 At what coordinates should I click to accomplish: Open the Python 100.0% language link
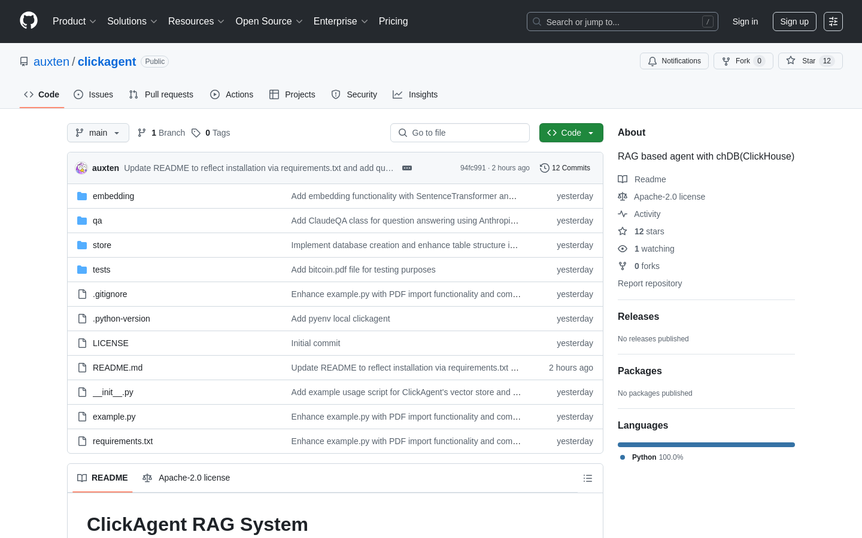coord(651,457)
